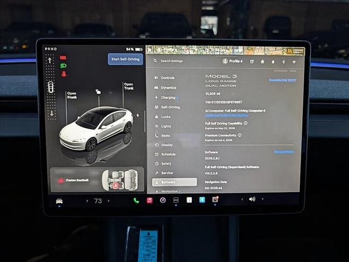Screen dimensions: 349x262
Task: Open the Service settings menu
Action: pyautogui.click(x=164, y=173)
